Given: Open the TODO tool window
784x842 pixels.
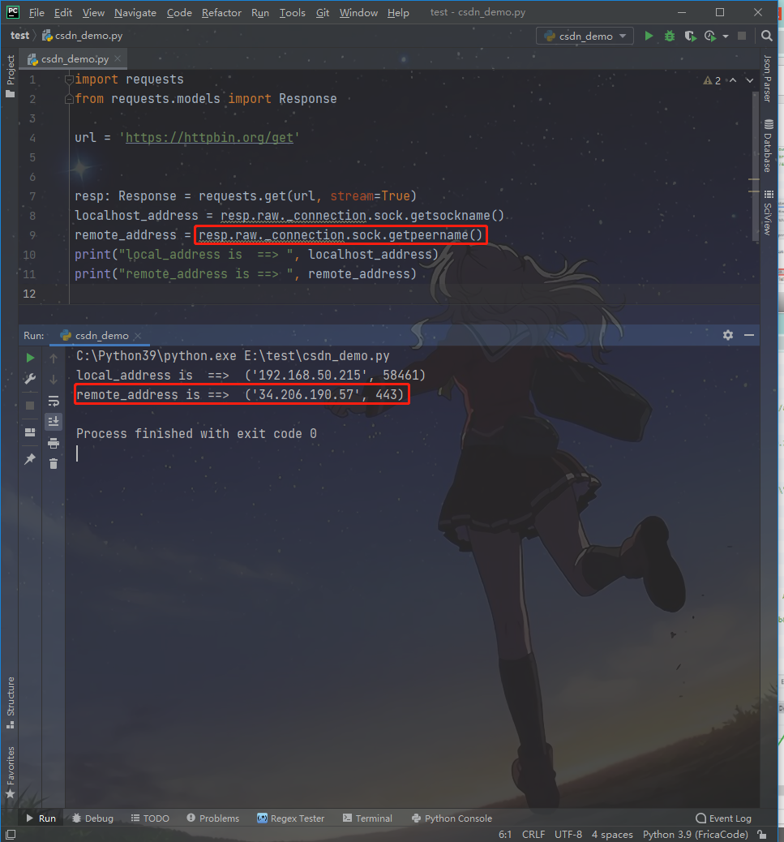Looking at the screenshot, I should pos(150,818).
